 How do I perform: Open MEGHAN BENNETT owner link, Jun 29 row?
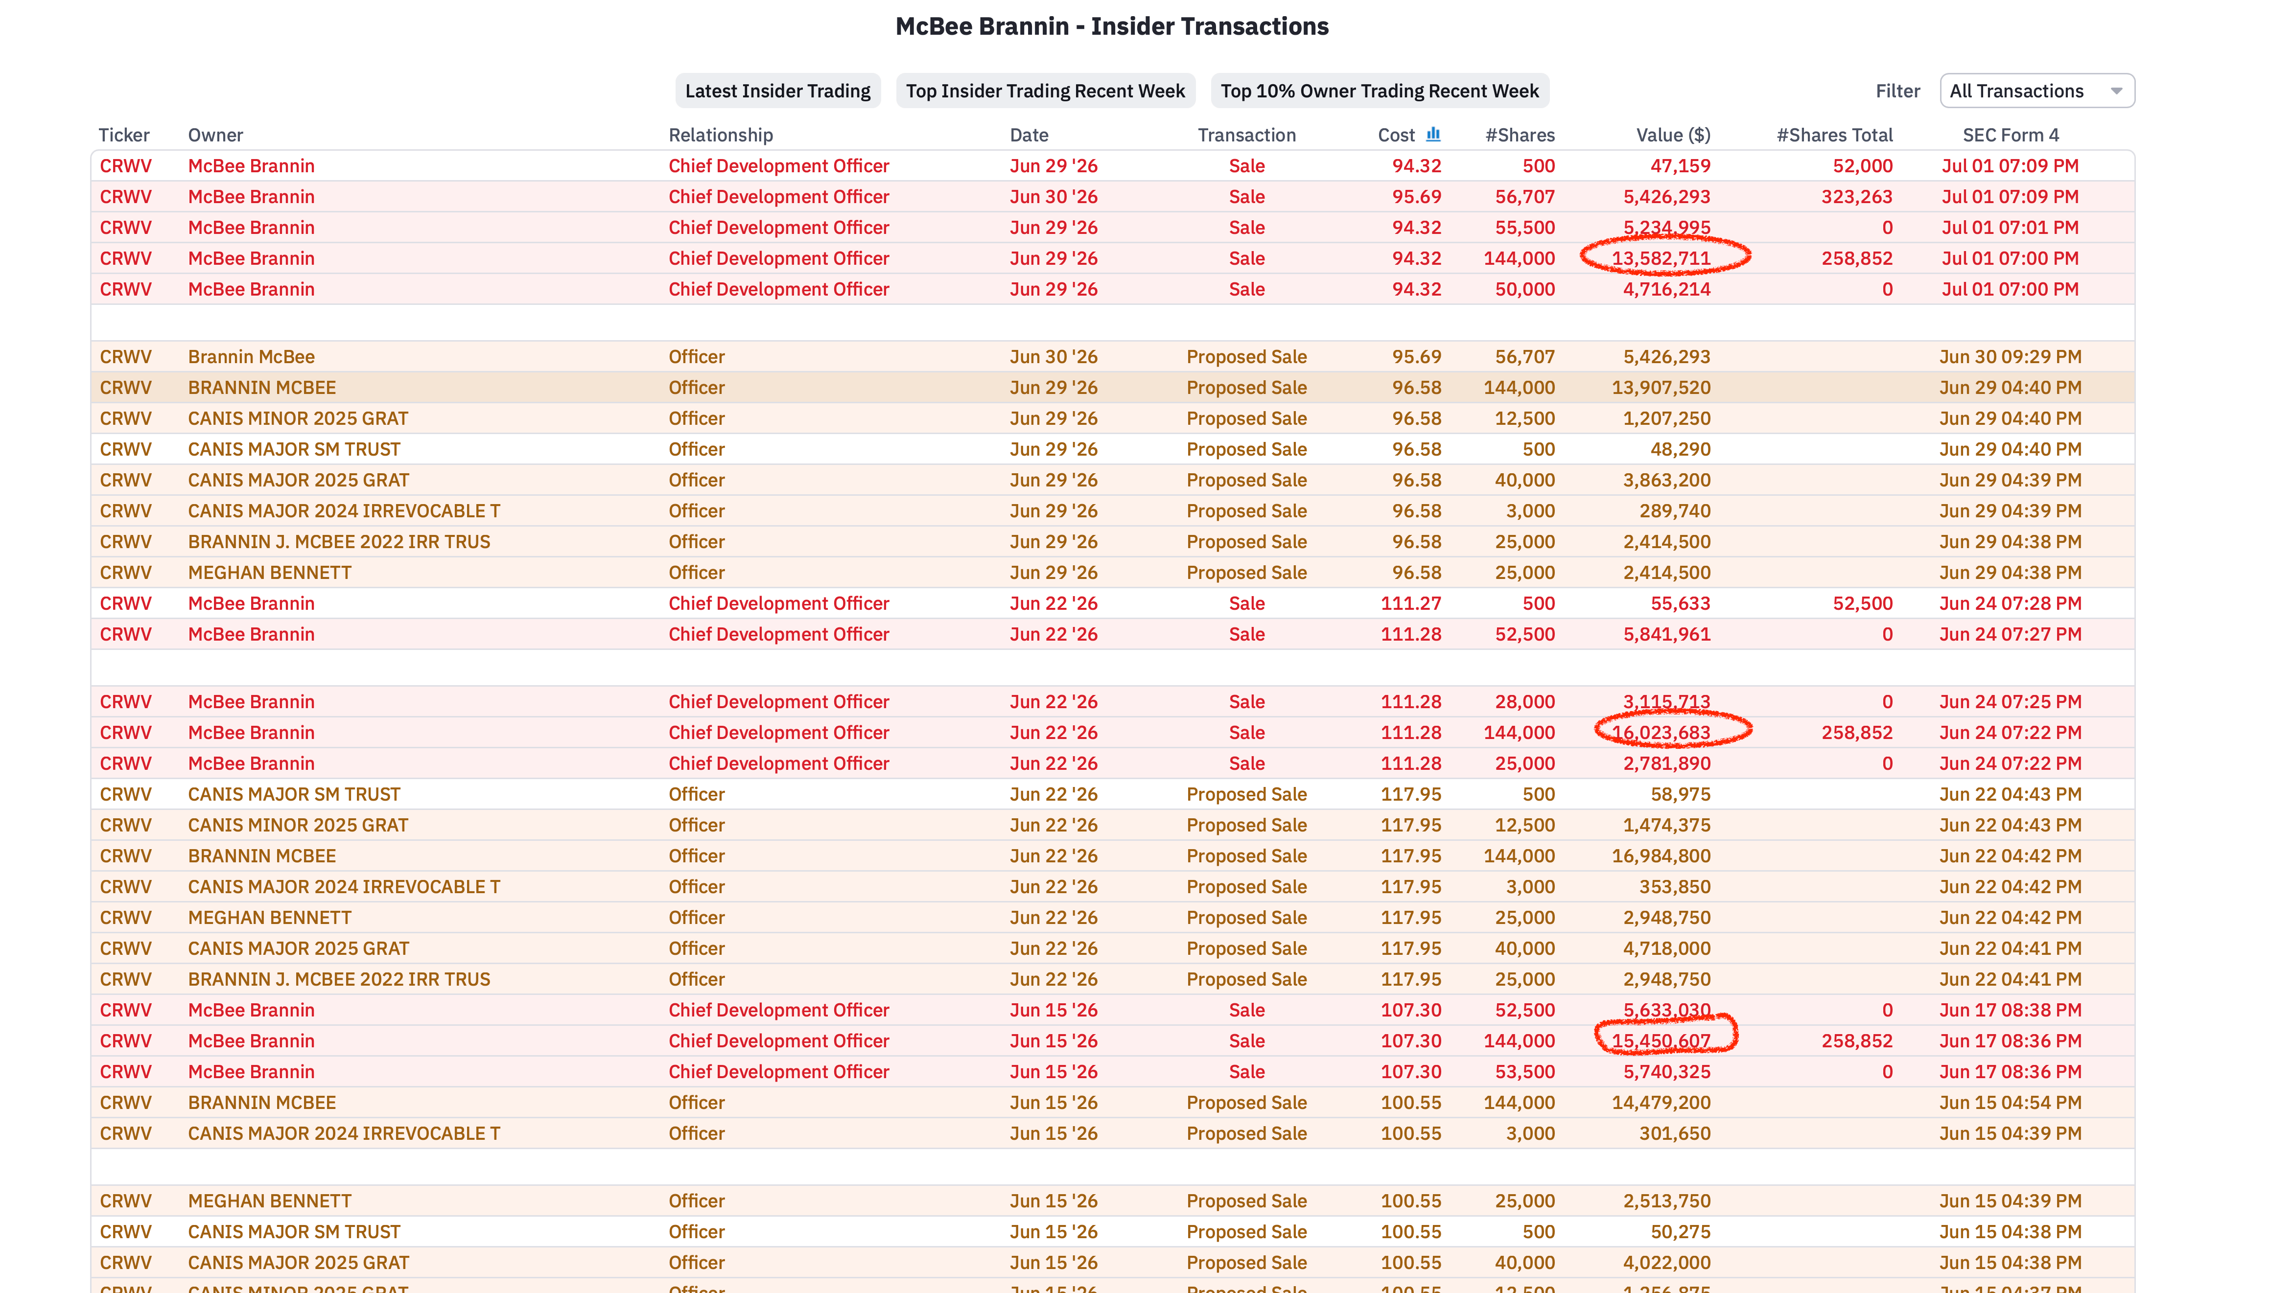pyautogui.click(x=269, y=573)
